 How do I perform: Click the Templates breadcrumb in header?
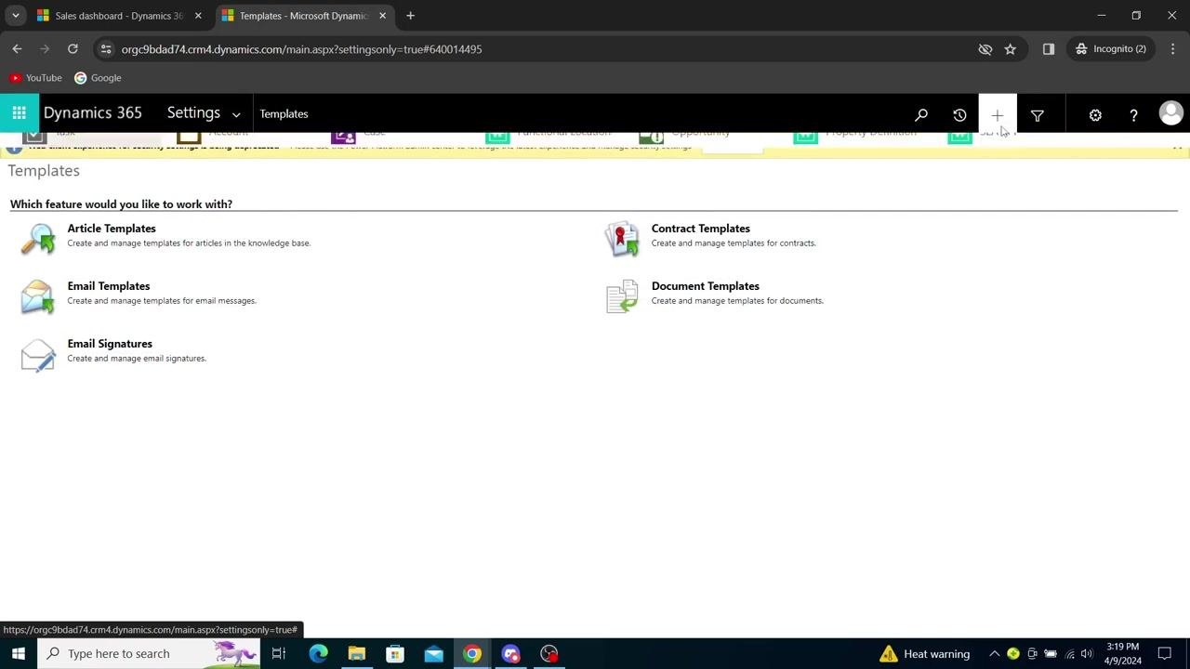click(x=284, y=114)
